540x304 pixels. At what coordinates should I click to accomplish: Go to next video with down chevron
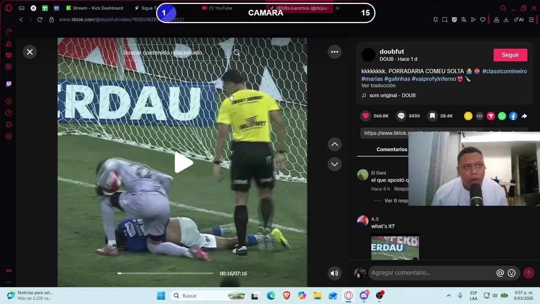pos(335,164)
